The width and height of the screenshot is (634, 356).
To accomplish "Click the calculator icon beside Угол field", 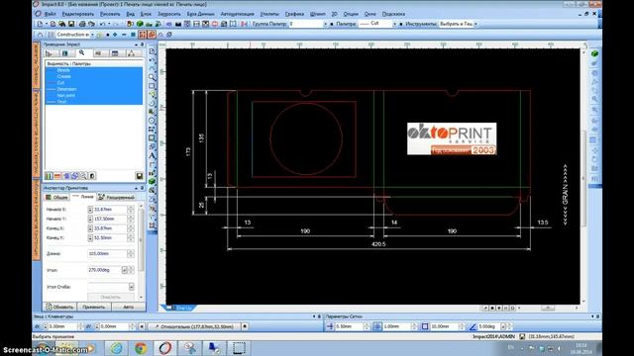I will [124, 270].
